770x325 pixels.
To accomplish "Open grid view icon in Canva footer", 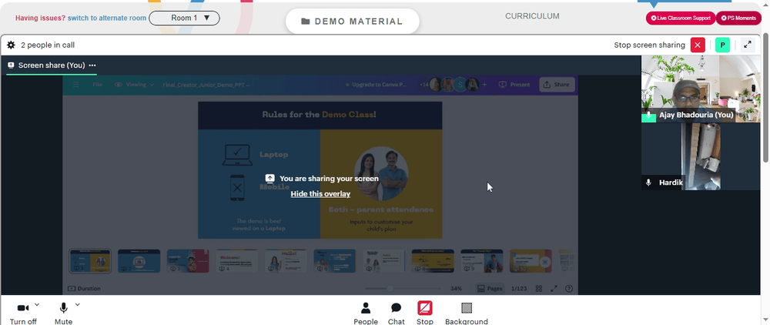I will pyautogui.click(x=539, y=289).
